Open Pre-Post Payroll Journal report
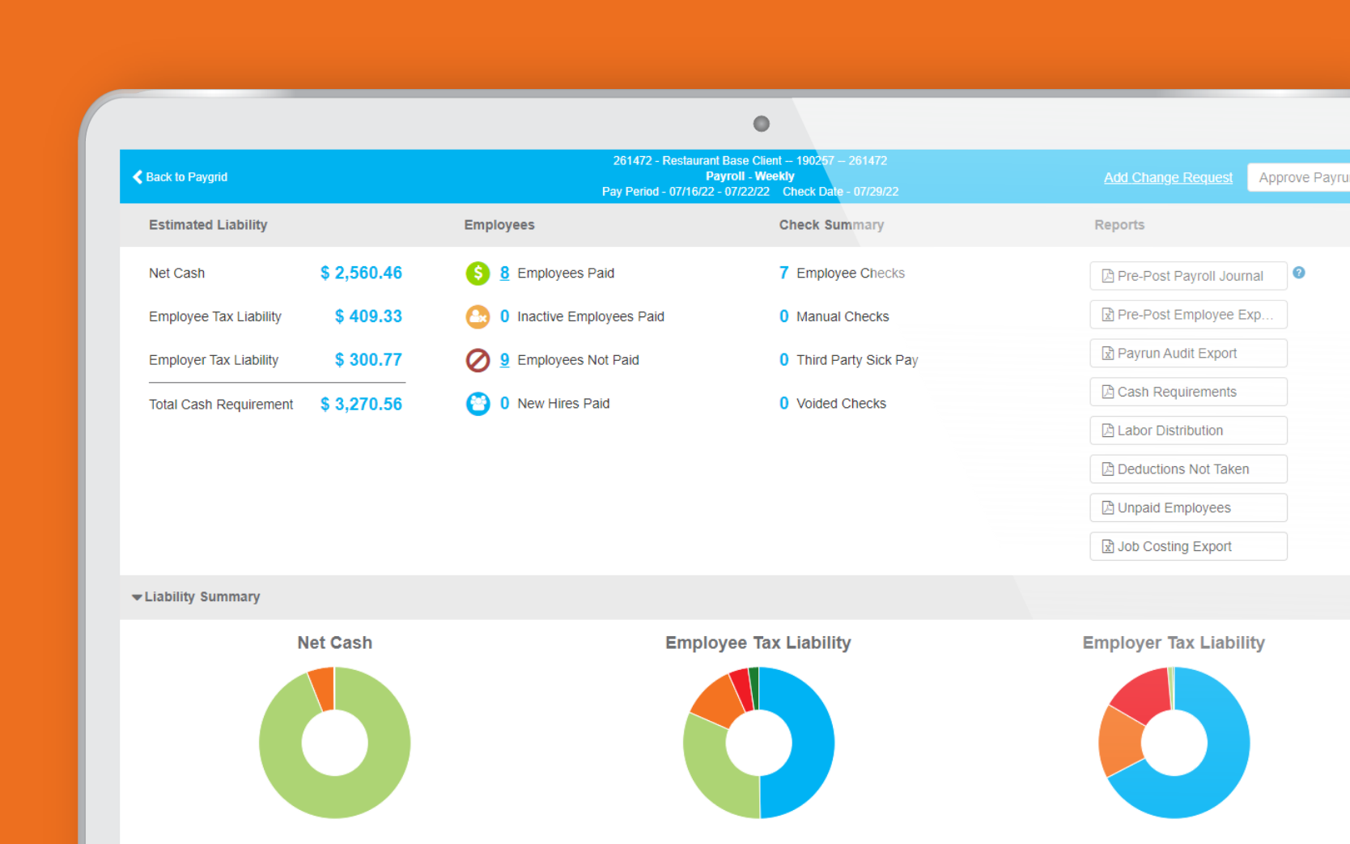The height and width of the screenshot is (844, 1350). click(x=1188, y=276)
